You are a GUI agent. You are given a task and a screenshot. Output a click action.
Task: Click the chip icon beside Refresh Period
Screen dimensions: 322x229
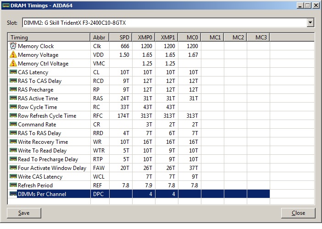click(12, 185)
